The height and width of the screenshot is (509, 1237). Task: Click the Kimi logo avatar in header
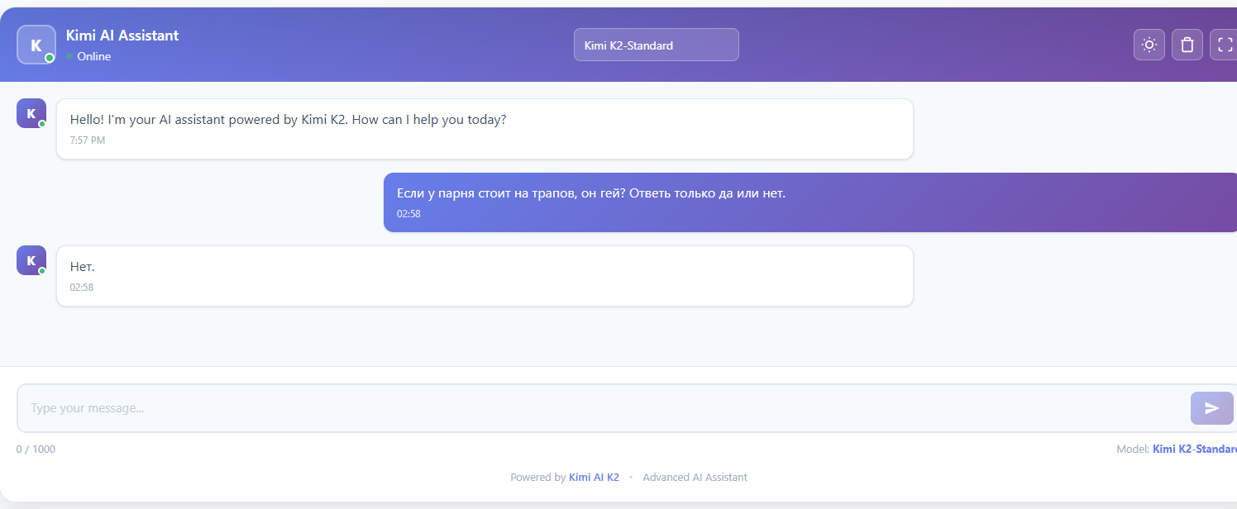pos(36,45)
